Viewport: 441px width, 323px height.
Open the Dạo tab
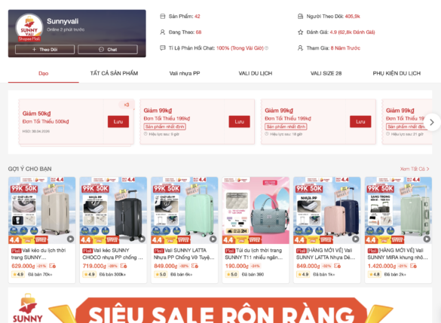[43, 73]
